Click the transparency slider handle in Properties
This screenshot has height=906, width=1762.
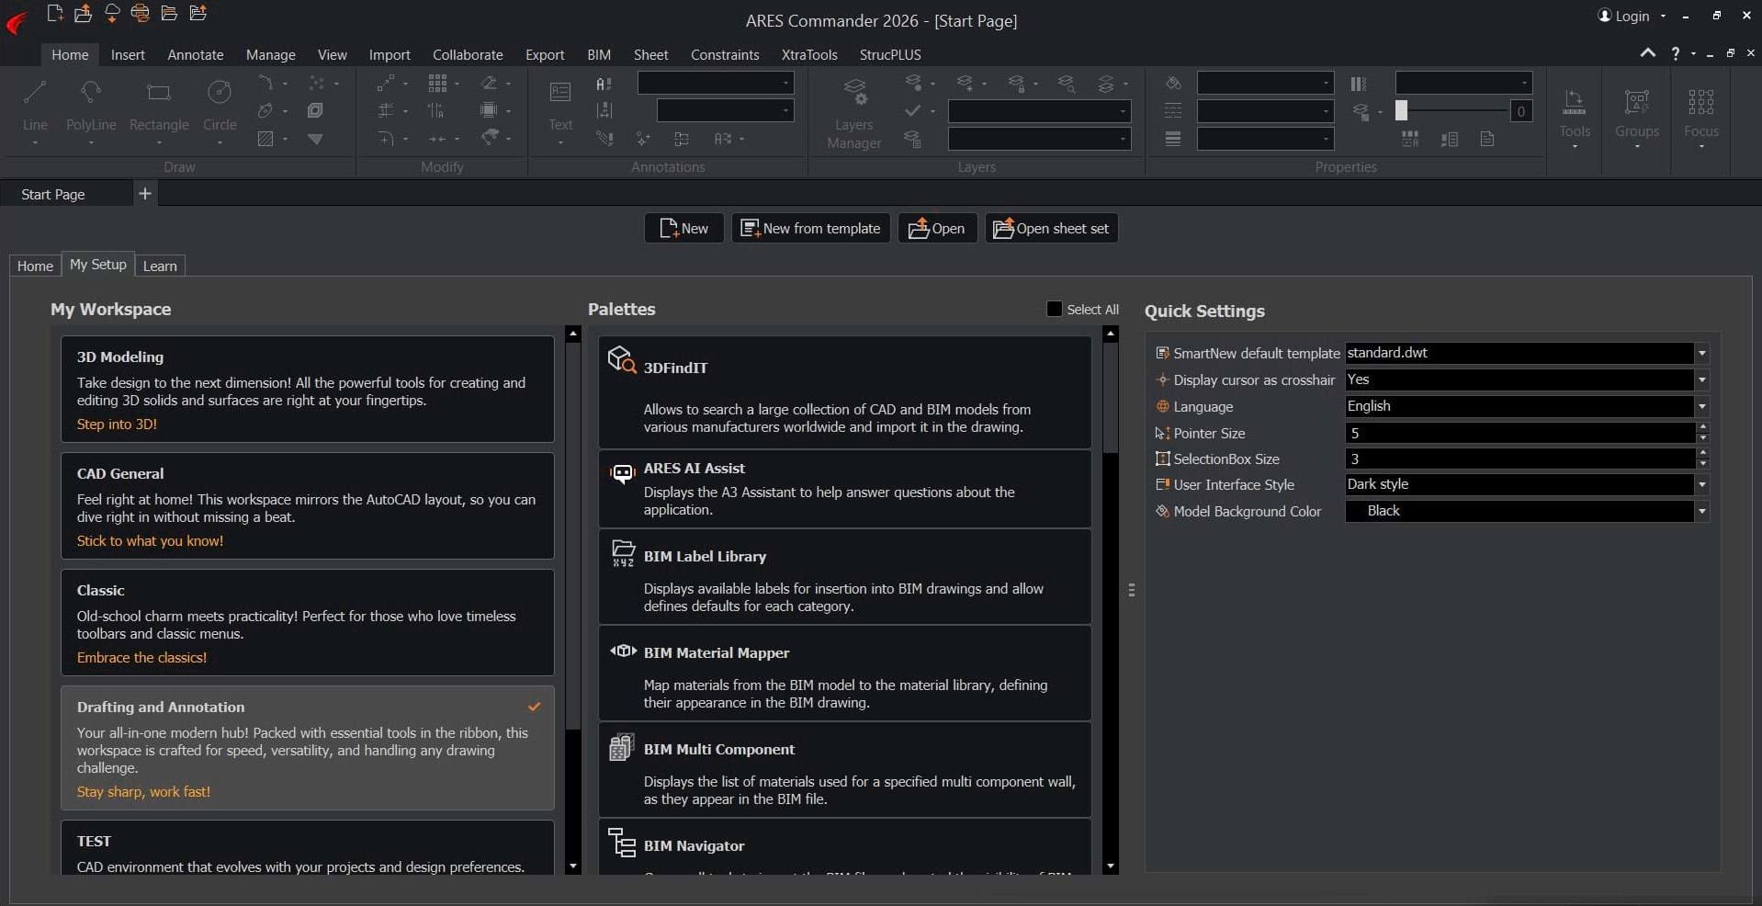pyautogui.click(x=1401, y=111)
